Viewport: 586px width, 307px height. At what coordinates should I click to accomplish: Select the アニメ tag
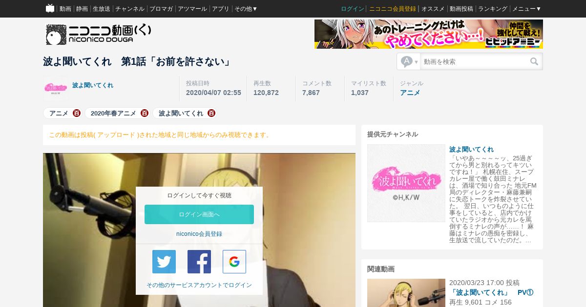coord(59,113)
